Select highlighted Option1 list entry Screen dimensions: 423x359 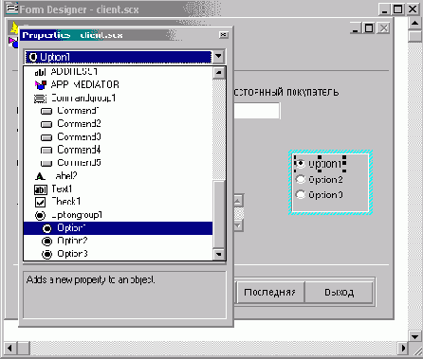[118, 228]
